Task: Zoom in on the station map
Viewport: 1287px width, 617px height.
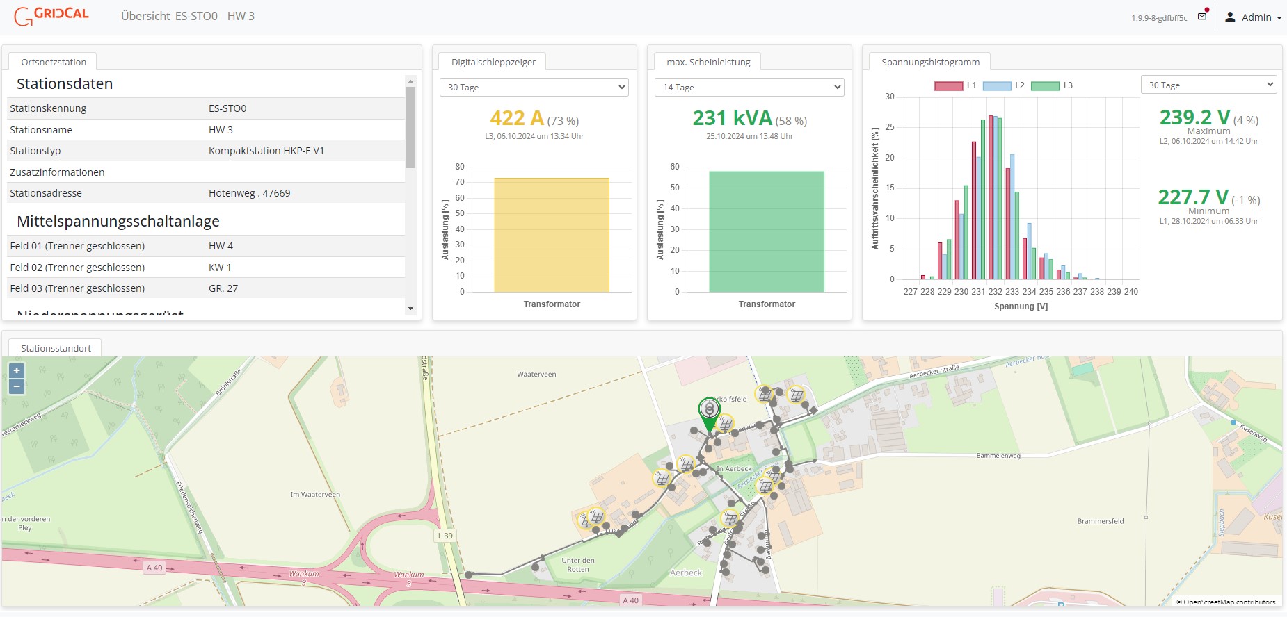Action: click(x=17, y=370)
